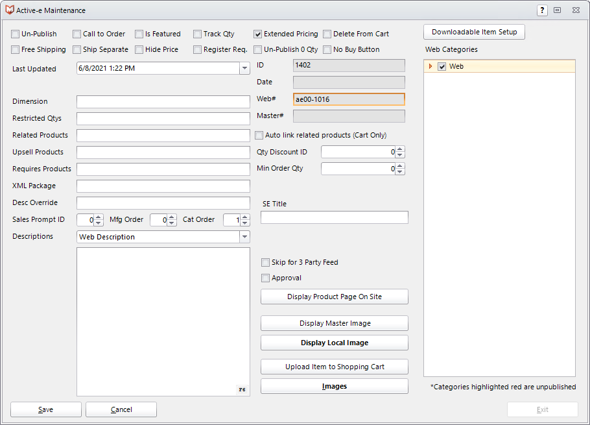Image resolution: width=590 pixels, height=425 pixels.
Task: Toggle the Approval checkbox
Action: (x=265, y=278)
